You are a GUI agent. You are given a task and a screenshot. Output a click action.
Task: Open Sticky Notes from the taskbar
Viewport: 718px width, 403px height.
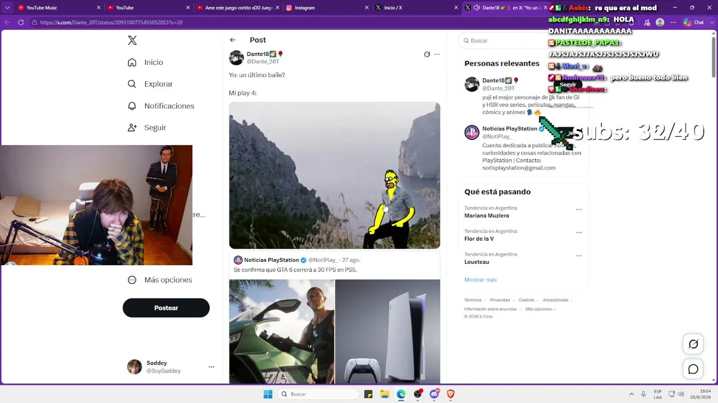click(x=368, y=394)
